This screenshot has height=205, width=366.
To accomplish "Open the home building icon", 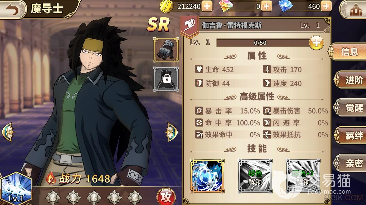I will (353, 10).
